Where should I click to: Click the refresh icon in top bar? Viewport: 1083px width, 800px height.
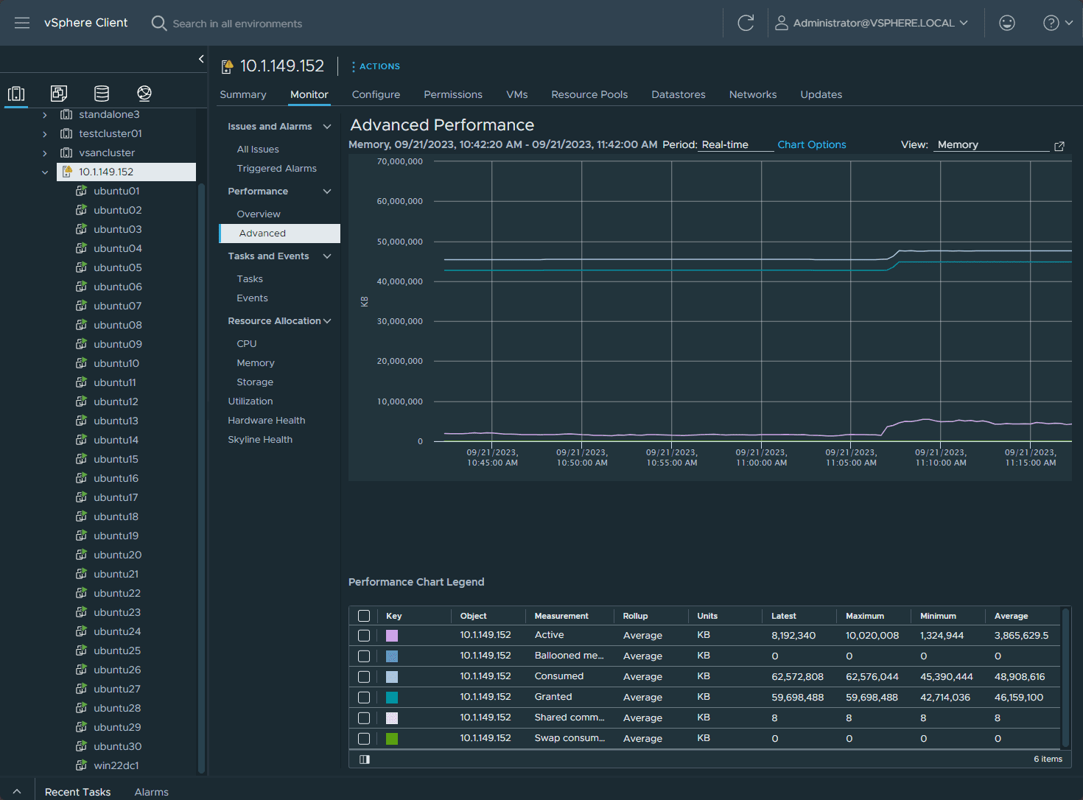[x=746, y=23]
